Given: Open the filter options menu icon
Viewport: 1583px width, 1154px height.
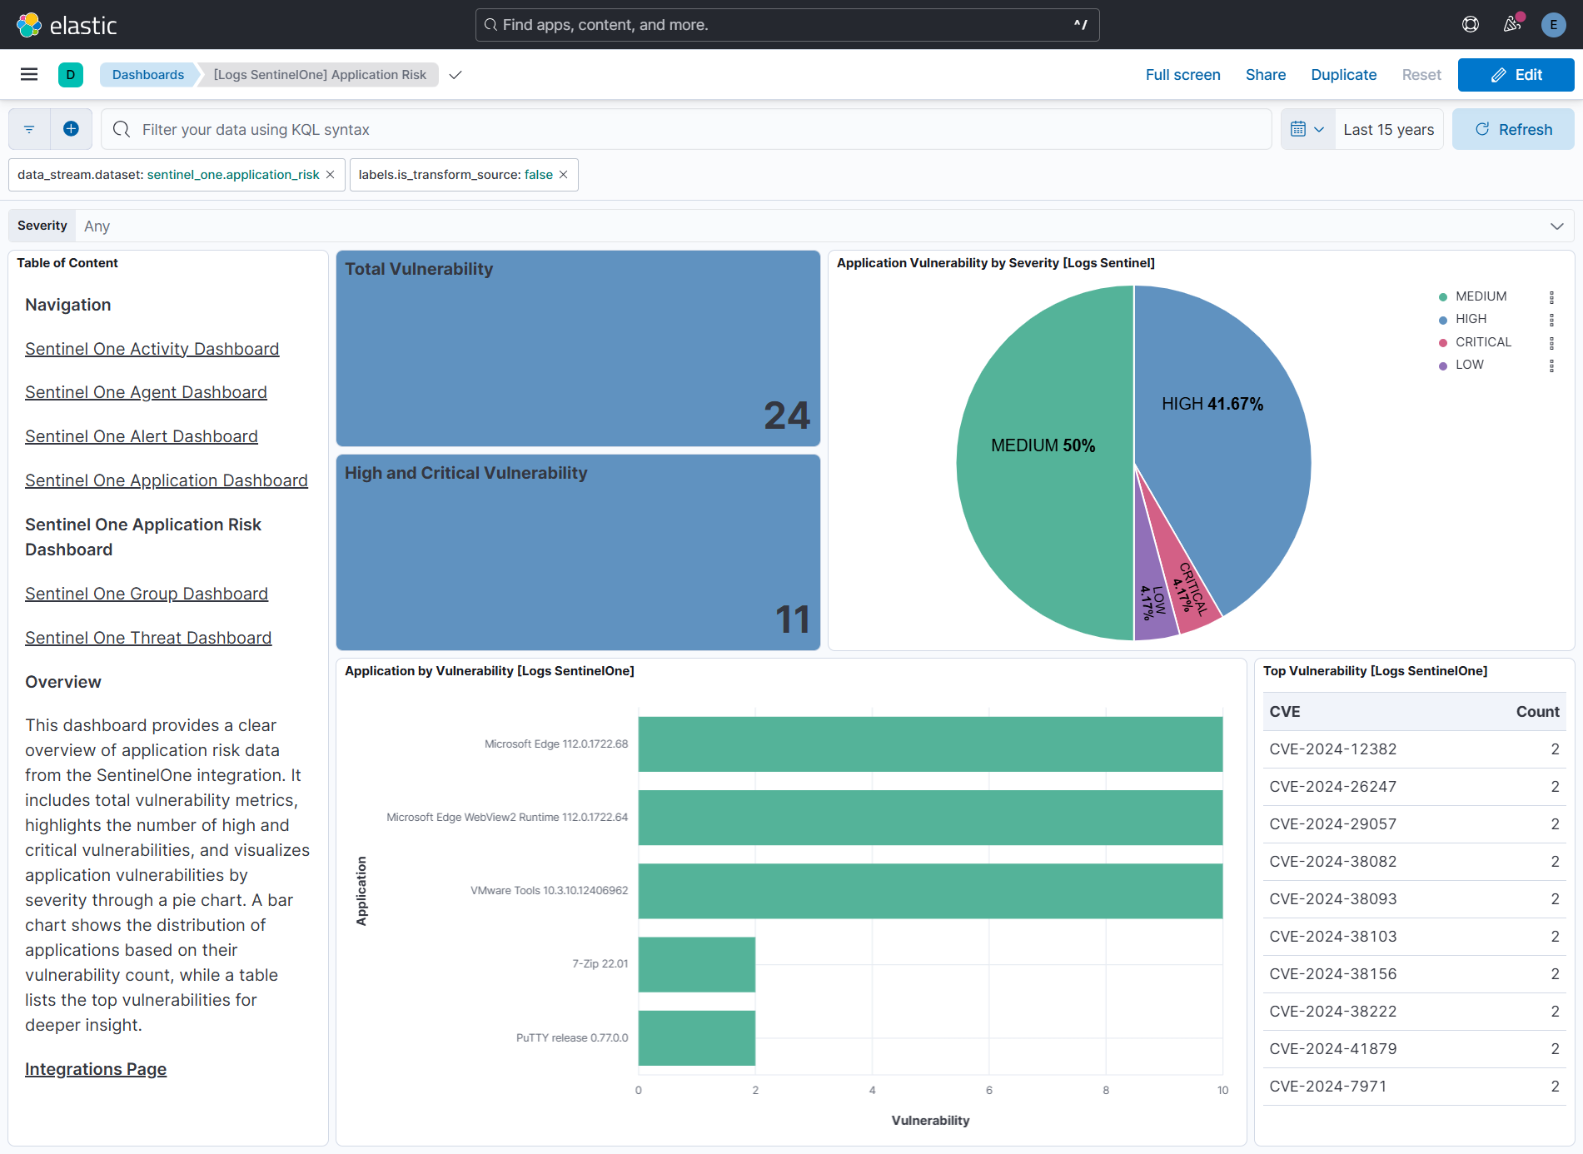Looking at the screenshot, I should pos(29,129).
